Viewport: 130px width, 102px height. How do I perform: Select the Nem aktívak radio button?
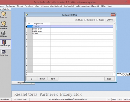click(x=85, y=20)
